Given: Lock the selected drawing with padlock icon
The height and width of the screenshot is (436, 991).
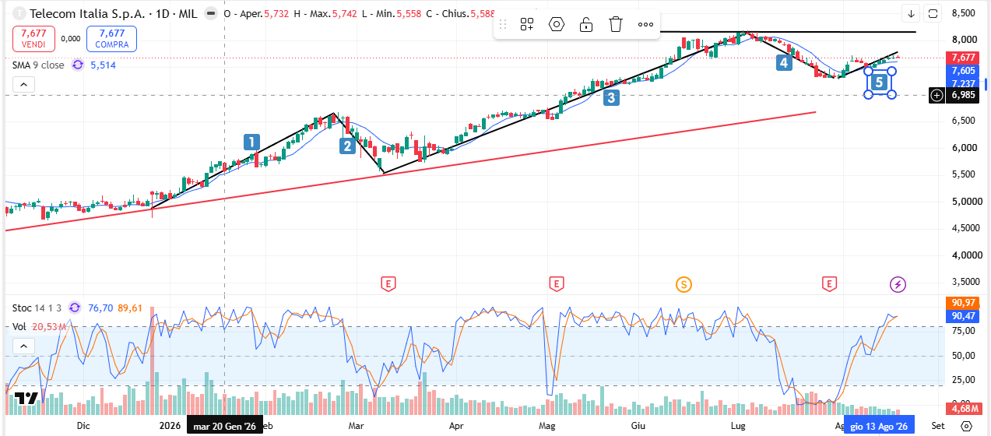Looking at the screenshot, I should point(586,24).
